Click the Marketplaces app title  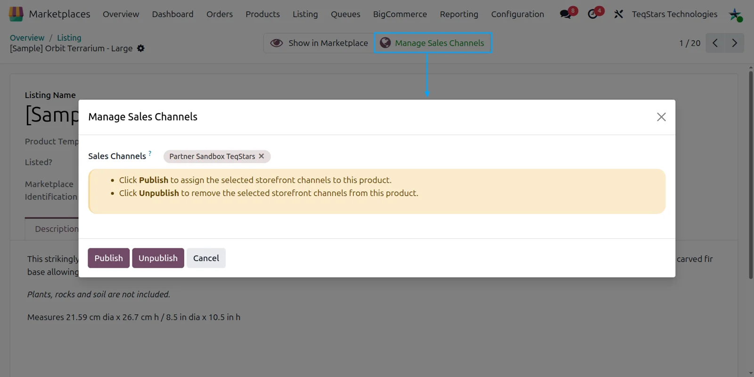click(x=59, y=14)
